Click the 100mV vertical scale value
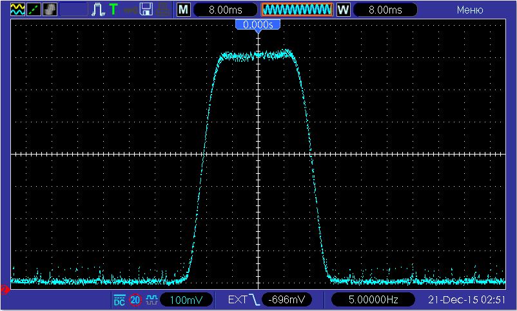This screenshot has height=311, width=517. 186,300
